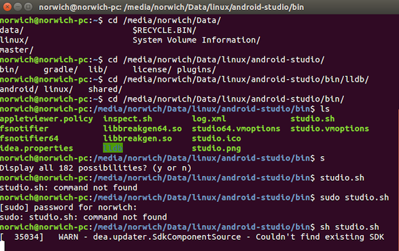This screenshot has height=251, width=399.
Task: Select the inspect.sh file name
Action: [128, 119]
